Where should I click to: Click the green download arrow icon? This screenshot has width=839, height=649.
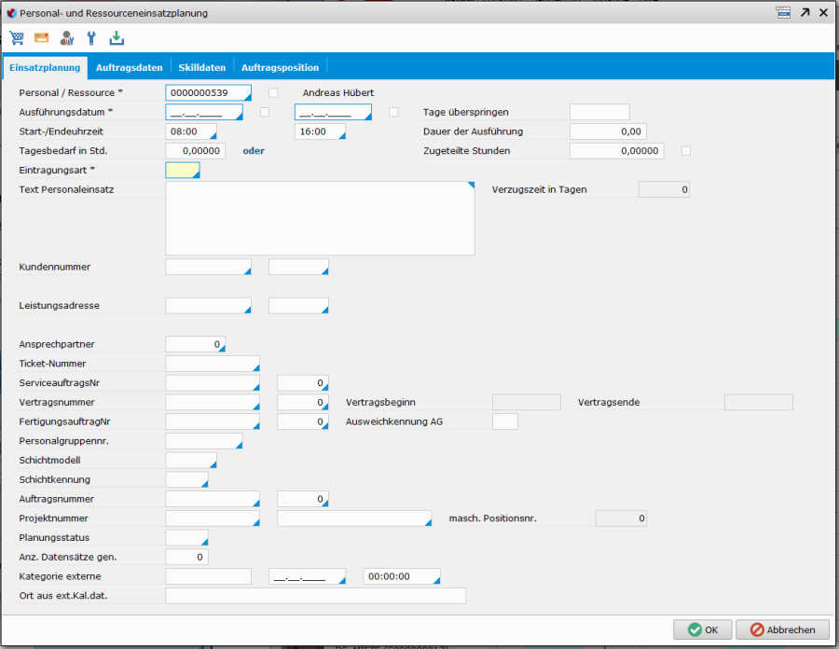(x=117, y=38)
